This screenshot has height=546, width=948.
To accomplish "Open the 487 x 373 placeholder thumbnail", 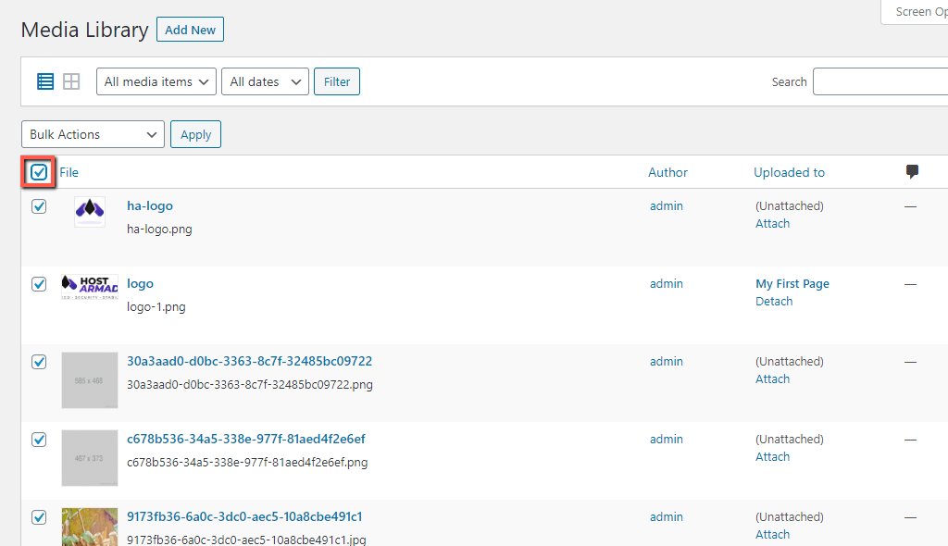I will [90, 458].
